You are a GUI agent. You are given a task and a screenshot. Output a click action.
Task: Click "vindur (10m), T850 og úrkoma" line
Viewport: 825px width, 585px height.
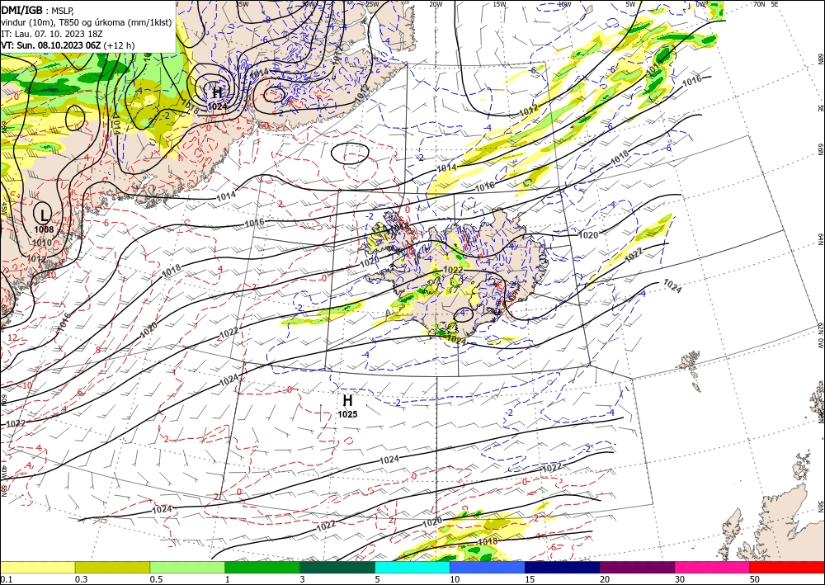coord(86,22)
